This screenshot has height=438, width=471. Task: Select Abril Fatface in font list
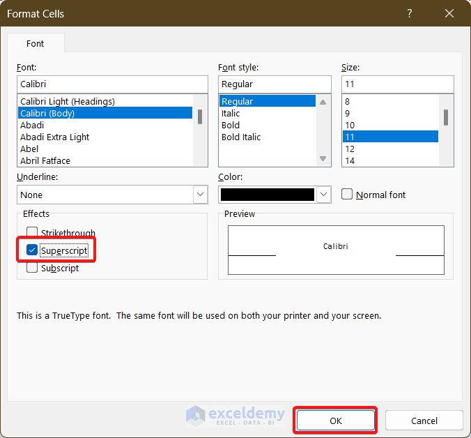[45, 160]
